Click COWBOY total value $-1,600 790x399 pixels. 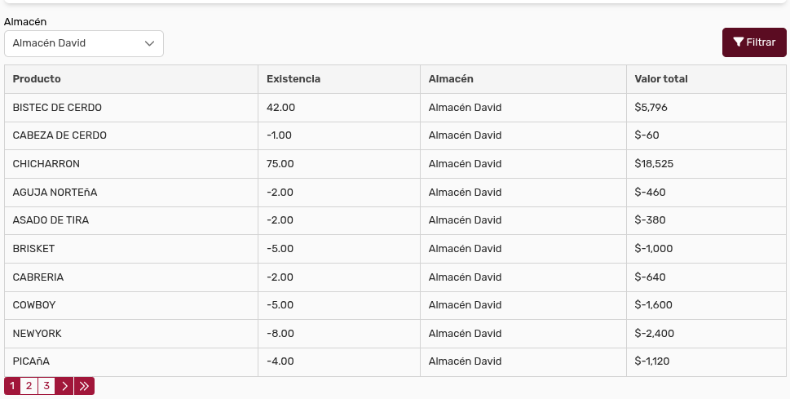click(654, 305)
